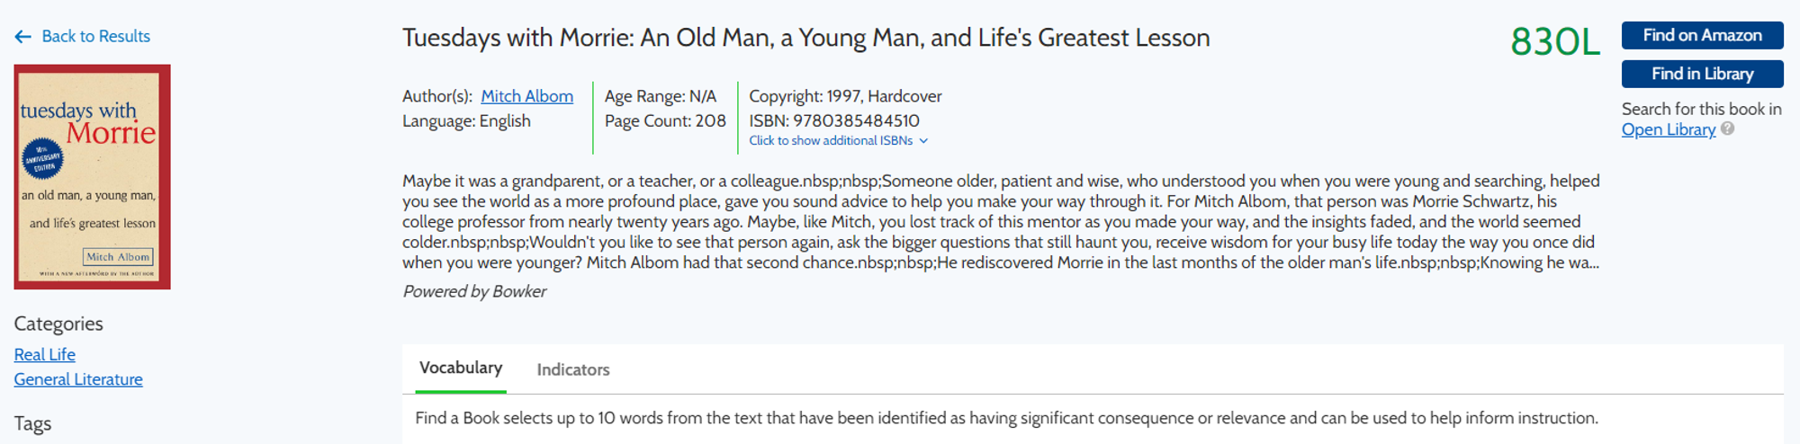Click the 830L Lexile measure
The height and width of the screenshot is (444, 1800).
click(x=1555, y=42)
